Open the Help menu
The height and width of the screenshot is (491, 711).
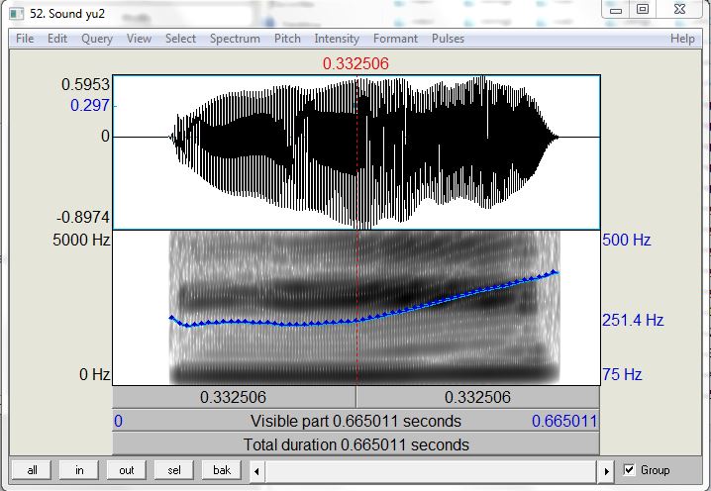682,39
